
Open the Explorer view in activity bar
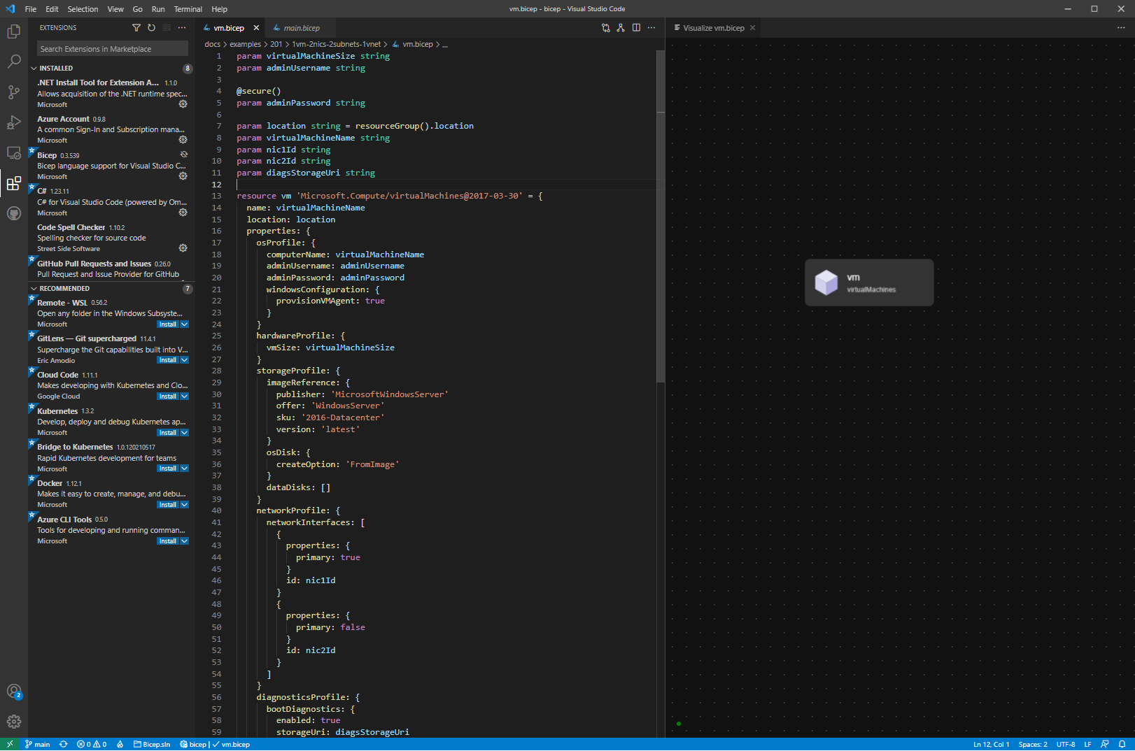pyautogui.click(x=13, y=31)
